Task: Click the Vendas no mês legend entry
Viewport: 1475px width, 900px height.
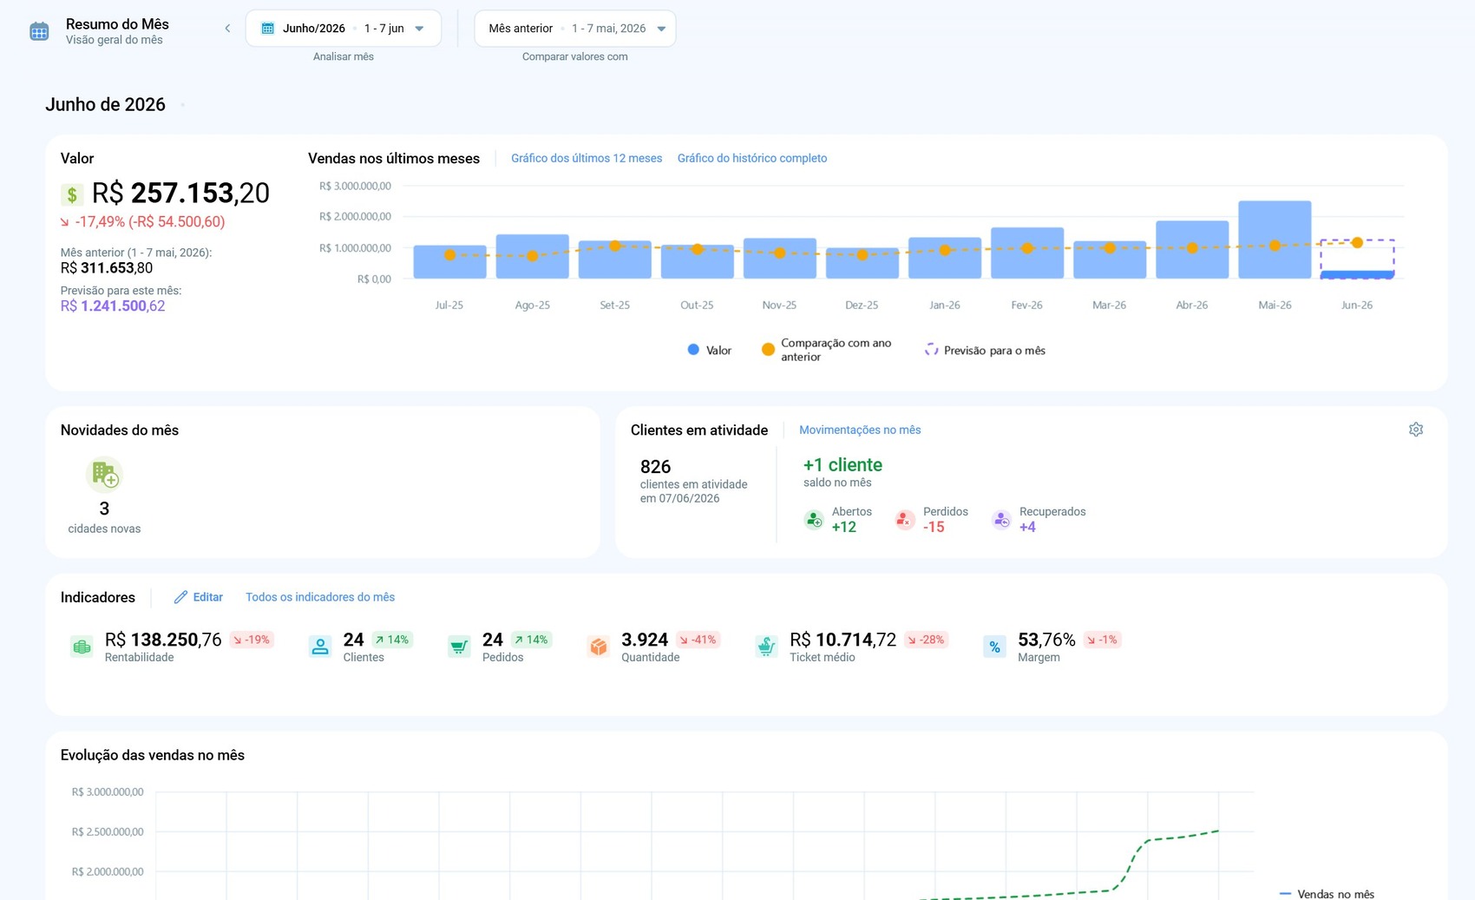Action: [x=1327, y=894]
